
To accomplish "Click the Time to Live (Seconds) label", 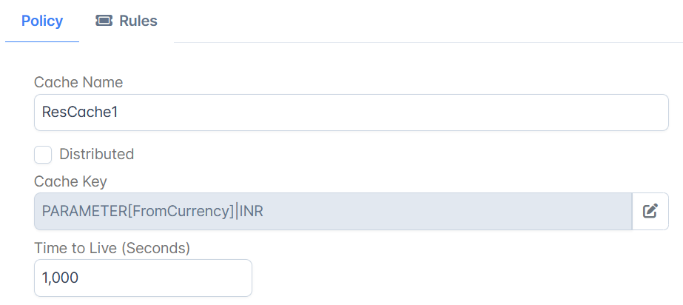I will tap(112, 248).
